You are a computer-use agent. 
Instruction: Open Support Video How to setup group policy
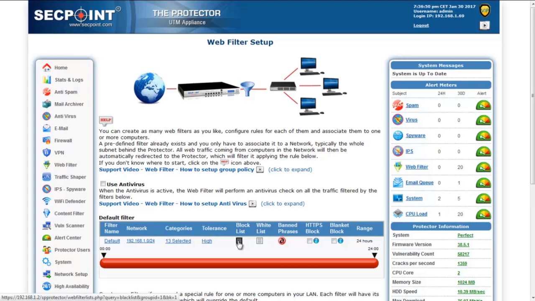pos(176,169)
